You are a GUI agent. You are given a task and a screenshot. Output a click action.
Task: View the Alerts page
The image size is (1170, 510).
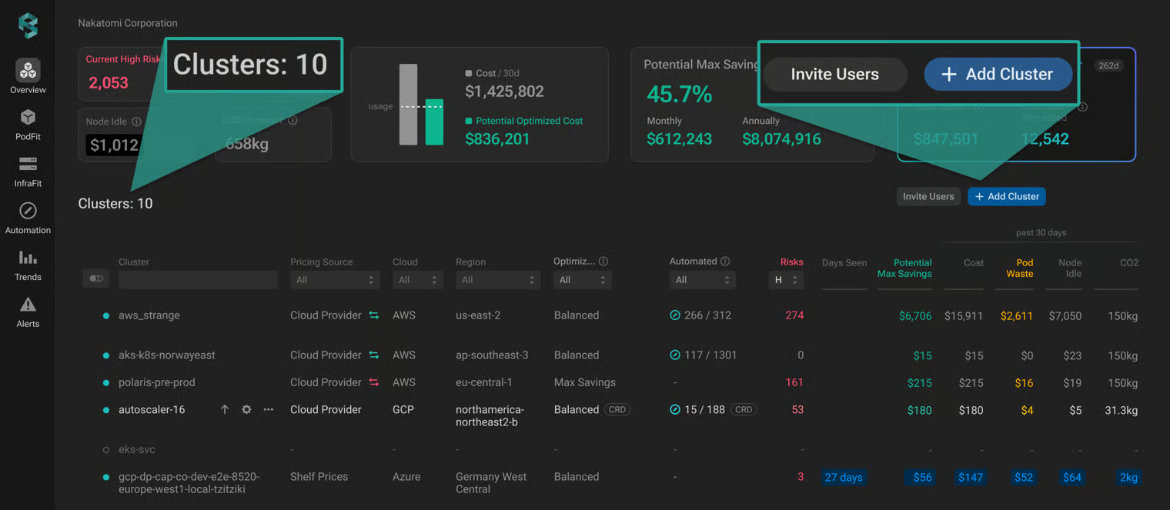click(28, 312)
